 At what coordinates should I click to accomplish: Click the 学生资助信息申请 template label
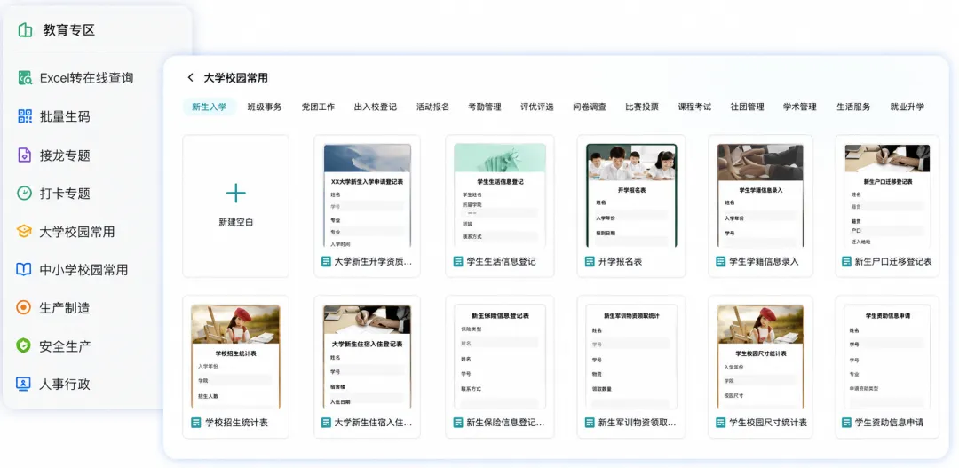[x=889, y=422]
